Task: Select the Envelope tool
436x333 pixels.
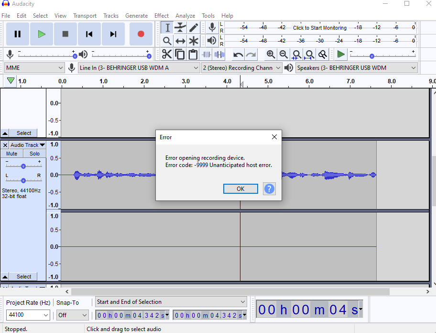Action: [x=180, y=28]
